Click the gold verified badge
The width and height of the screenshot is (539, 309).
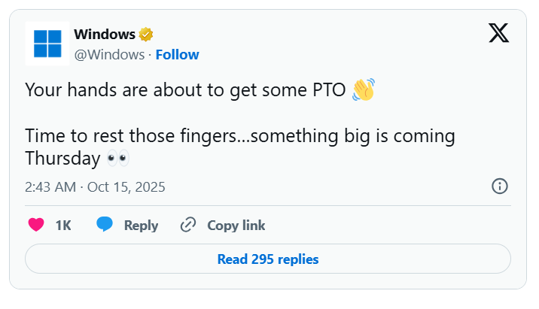pos(146,34)
